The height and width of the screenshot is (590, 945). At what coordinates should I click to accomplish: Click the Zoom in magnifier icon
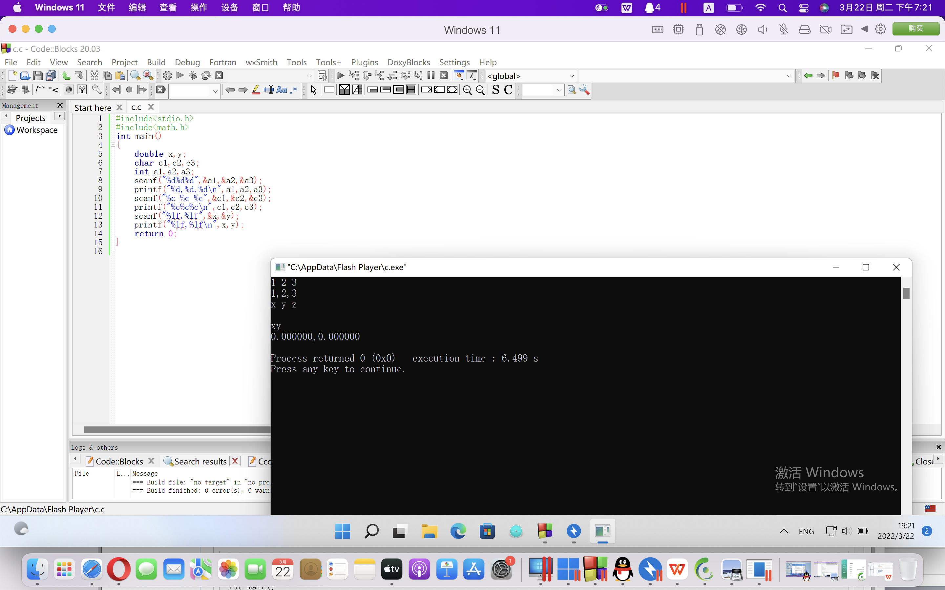pos(468,90)
